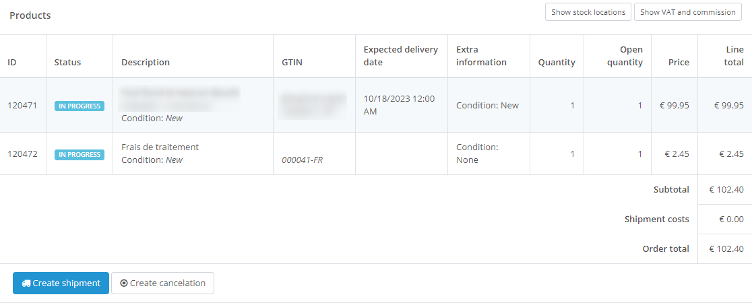This screenshot has width=752, height=303.
Task: Click the truck icon on Create shipment
Action: click(26, 283)
